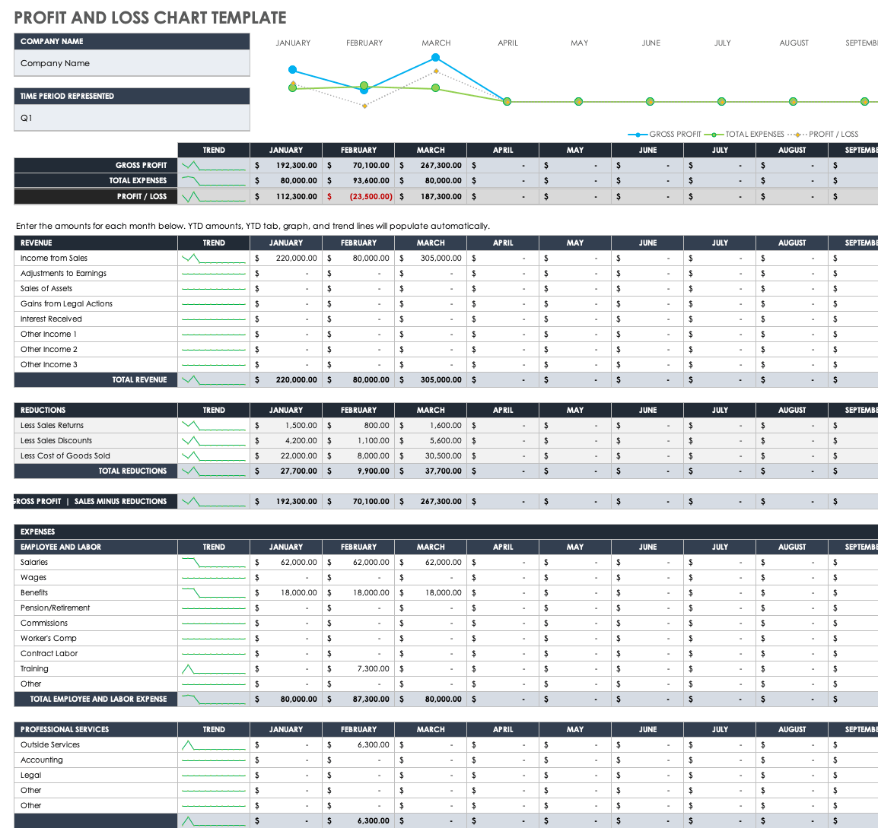Viewport: 878px width, 828px height.
Task: Click the Training row trend sparkline
Action: click(x=213, y=669)
